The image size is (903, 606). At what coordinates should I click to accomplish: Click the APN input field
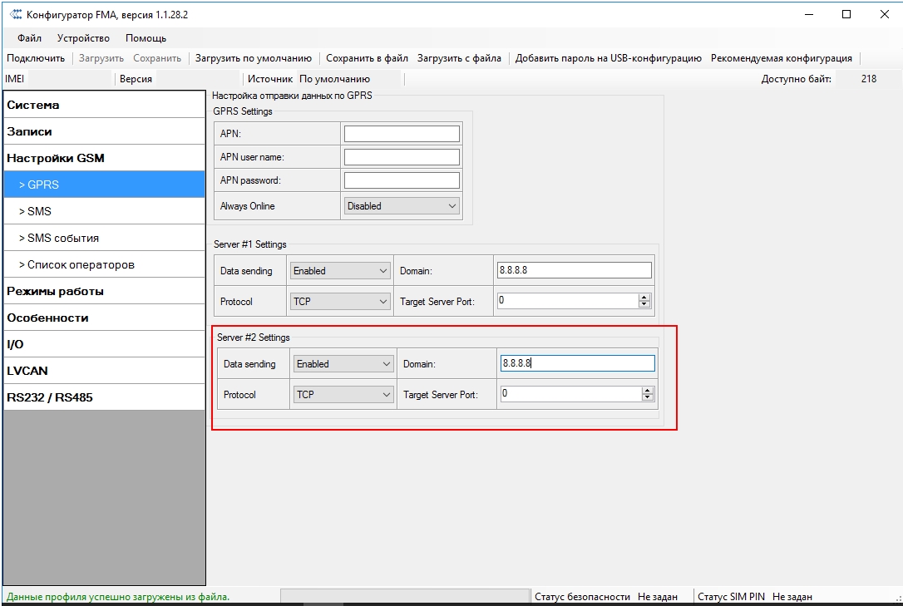[x=402, y=134]
